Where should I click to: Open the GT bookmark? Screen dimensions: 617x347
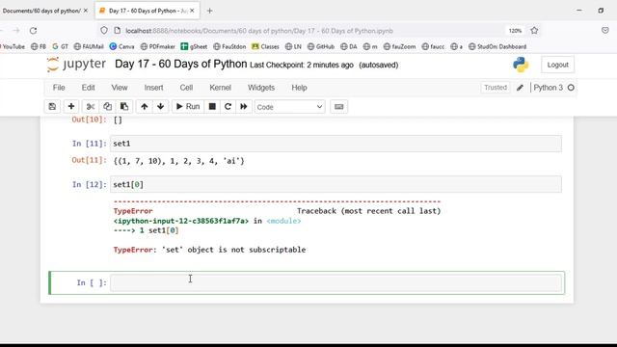(60, 46)
